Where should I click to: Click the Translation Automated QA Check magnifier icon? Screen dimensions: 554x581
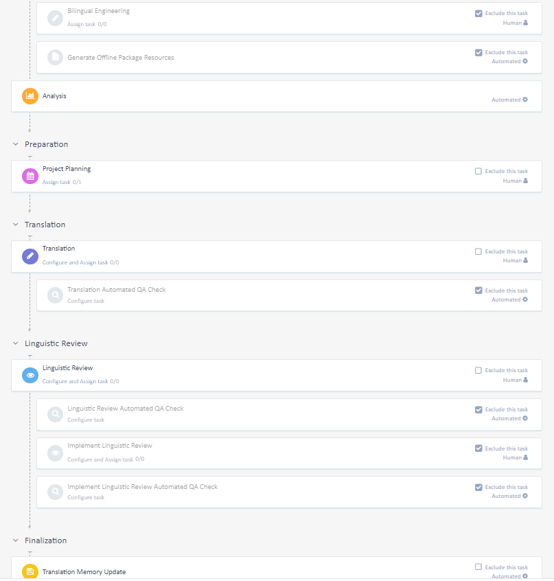(x=55, y=295)
